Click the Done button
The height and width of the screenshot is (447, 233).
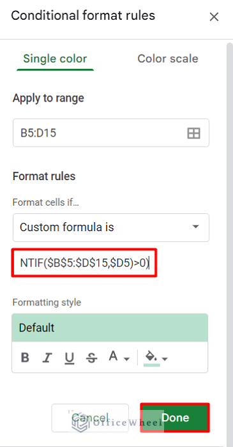175,418
